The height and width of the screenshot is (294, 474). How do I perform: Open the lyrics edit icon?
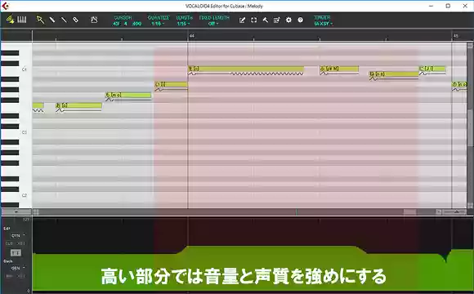(x=242, y=20)
